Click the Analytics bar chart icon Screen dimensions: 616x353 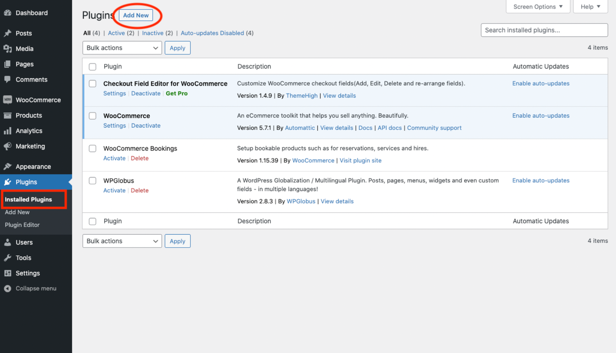tap(7, 130)
